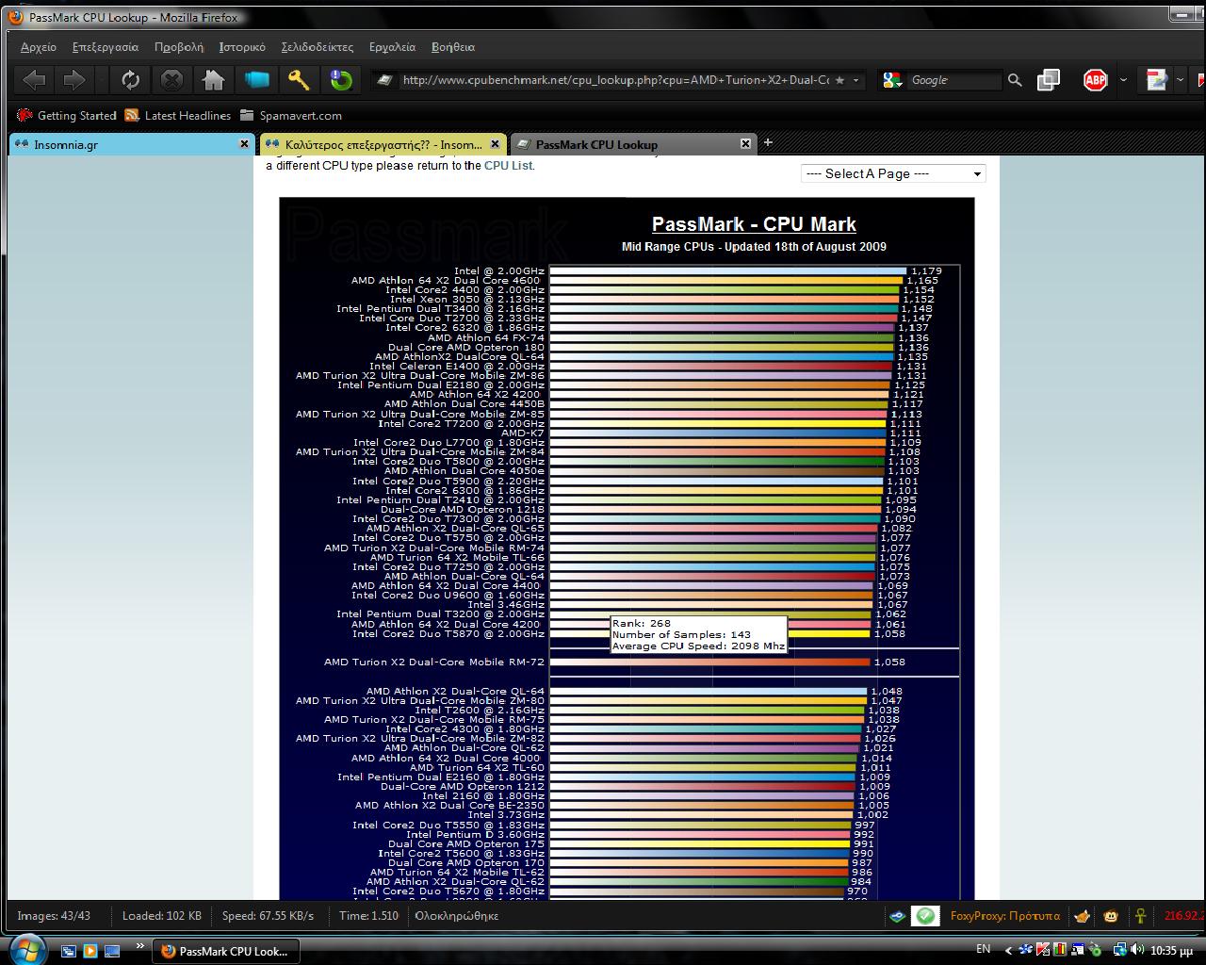Open the Σελιδοδείκτες menu
Viewport: 1206px width, 965px height.
pos(317,46)
